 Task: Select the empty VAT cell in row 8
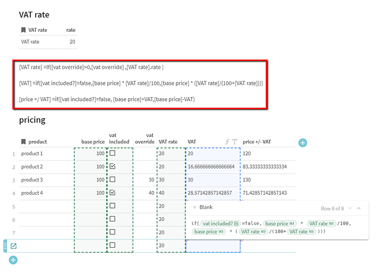click(213, 246)
